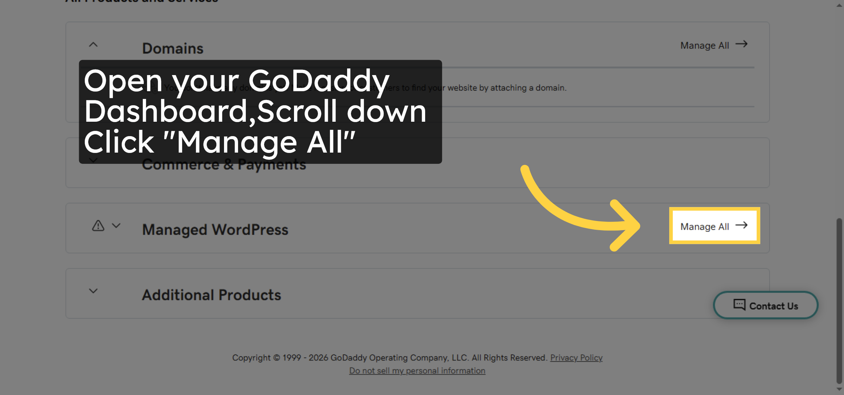
Task: Open the Contact Us button
Action: [766, 306]
